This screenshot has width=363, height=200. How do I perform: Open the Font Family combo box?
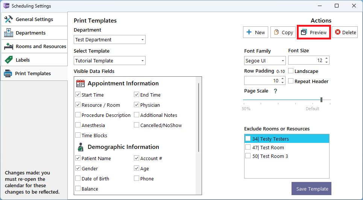tap(265, 61)
